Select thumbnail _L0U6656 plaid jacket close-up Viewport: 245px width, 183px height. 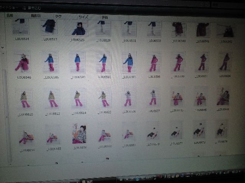tap(79, 134)
